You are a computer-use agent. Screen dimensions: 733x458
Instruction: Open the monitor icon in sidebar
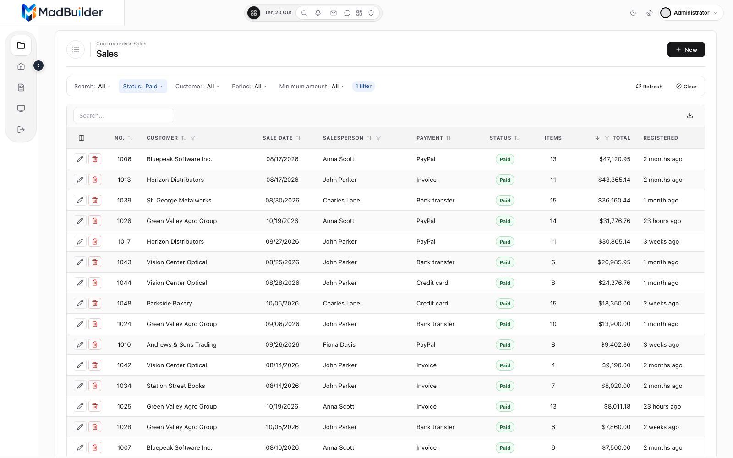21,109
